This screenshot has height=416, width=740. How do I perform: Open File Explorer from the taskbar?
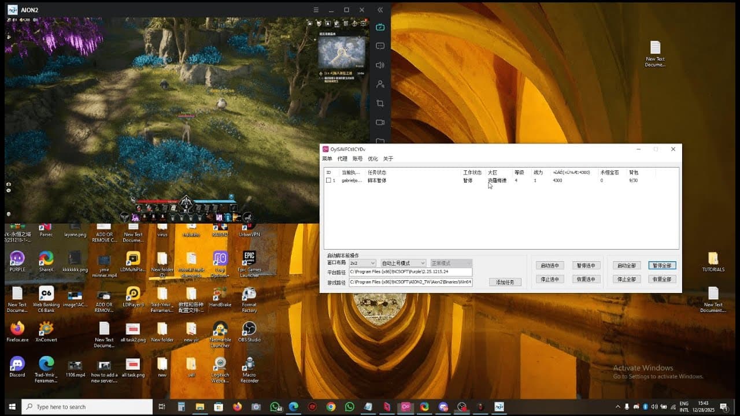click(x=200, y=407)
